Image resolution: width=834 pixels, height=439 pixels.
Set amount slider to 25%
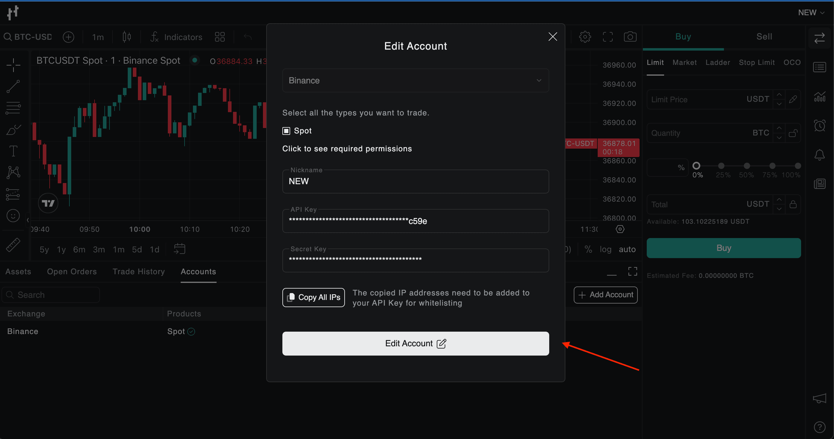[721, 166]
